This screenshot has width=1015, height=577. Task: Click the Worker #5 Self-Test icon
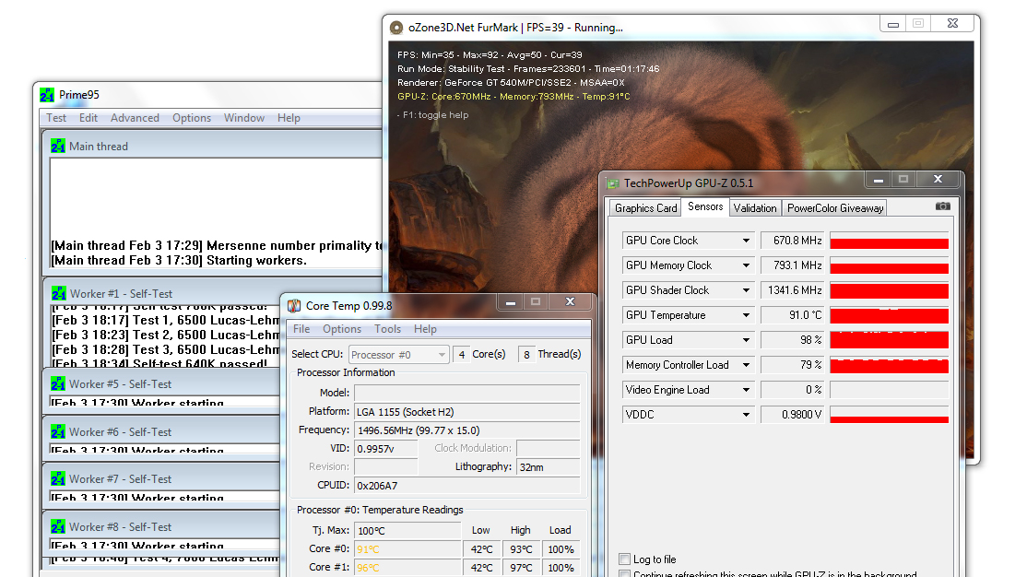pyautogui.click(x=57, y=384)
